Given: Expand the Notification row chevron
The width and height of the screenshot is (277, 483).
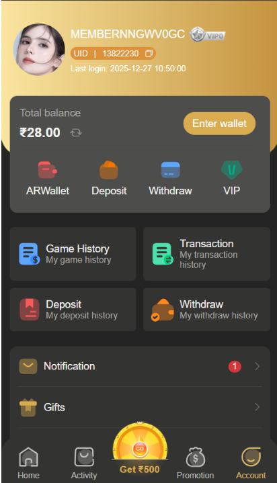Looking at the screenshot, I should [257, 366].
